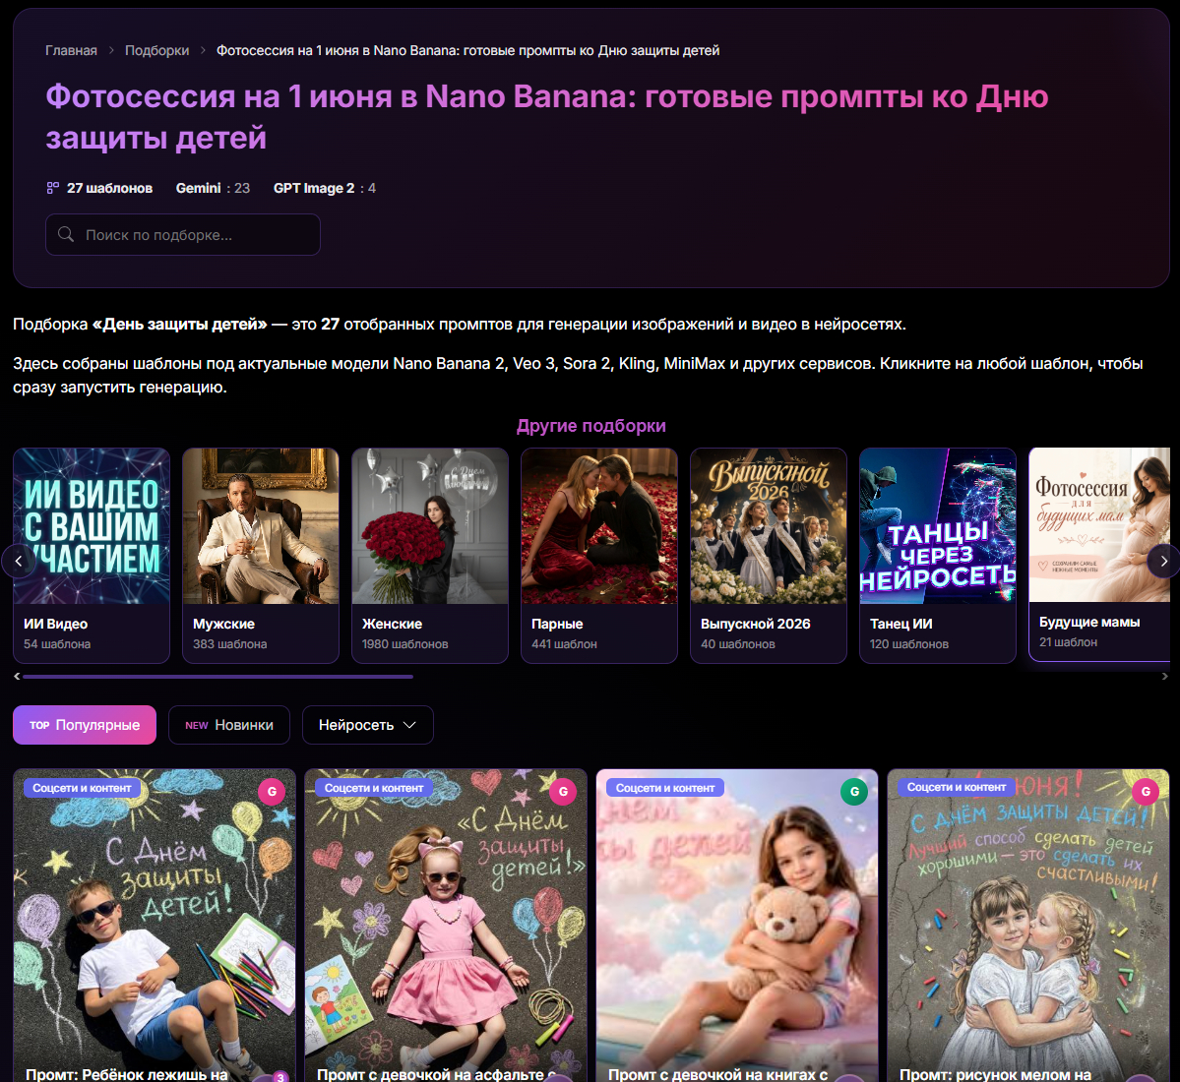Switch to the Новинки tab

point(228,725)
